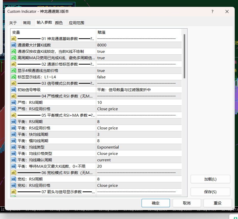The image size is (238, 219).
Task: Edit 严格：RSI周期 value 10
Action: point(139,103)
